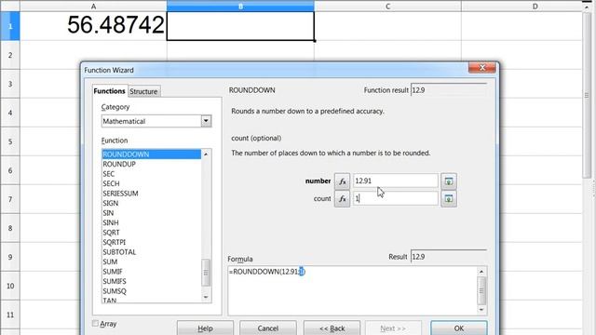
Task: Select SIN in function list
Action: [x=151, y=213]
